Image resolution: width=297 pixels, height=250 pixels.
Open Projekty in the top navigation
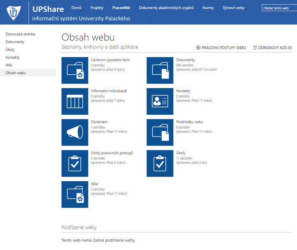coord(97,8)
